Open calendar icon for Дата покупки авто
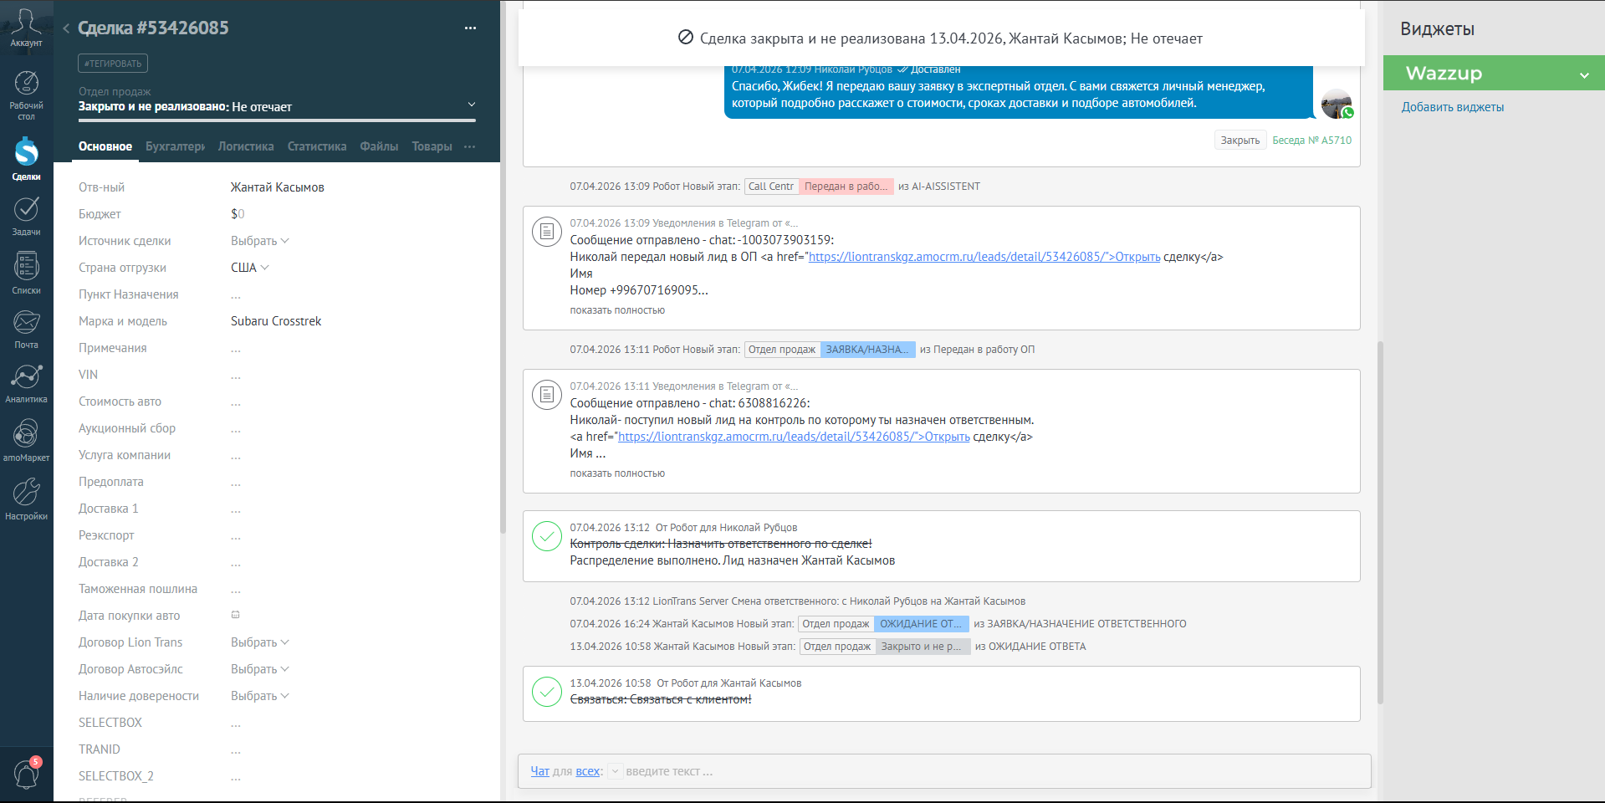Screen dimensions: 1605x803 [x=236, y=615]
